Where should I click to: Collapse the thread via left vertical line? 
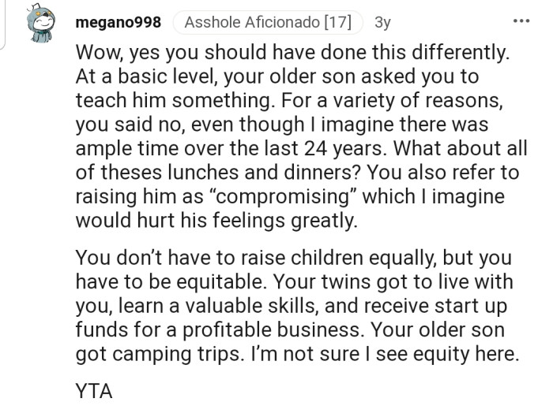2,24
